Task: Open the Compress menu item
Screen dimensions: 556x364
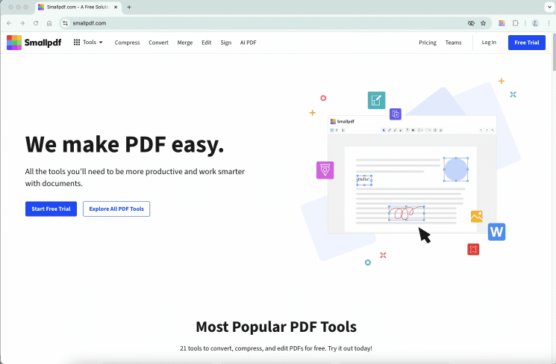Action: point(127,43)
